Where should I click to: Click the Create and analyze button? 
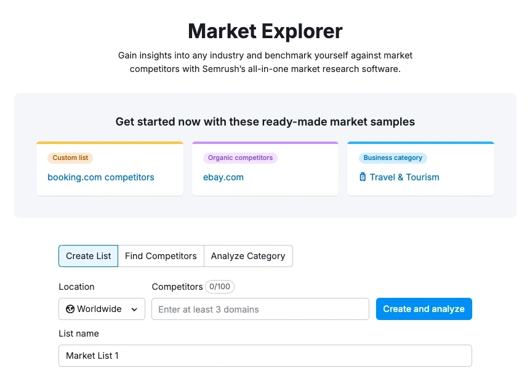[424, 309]
